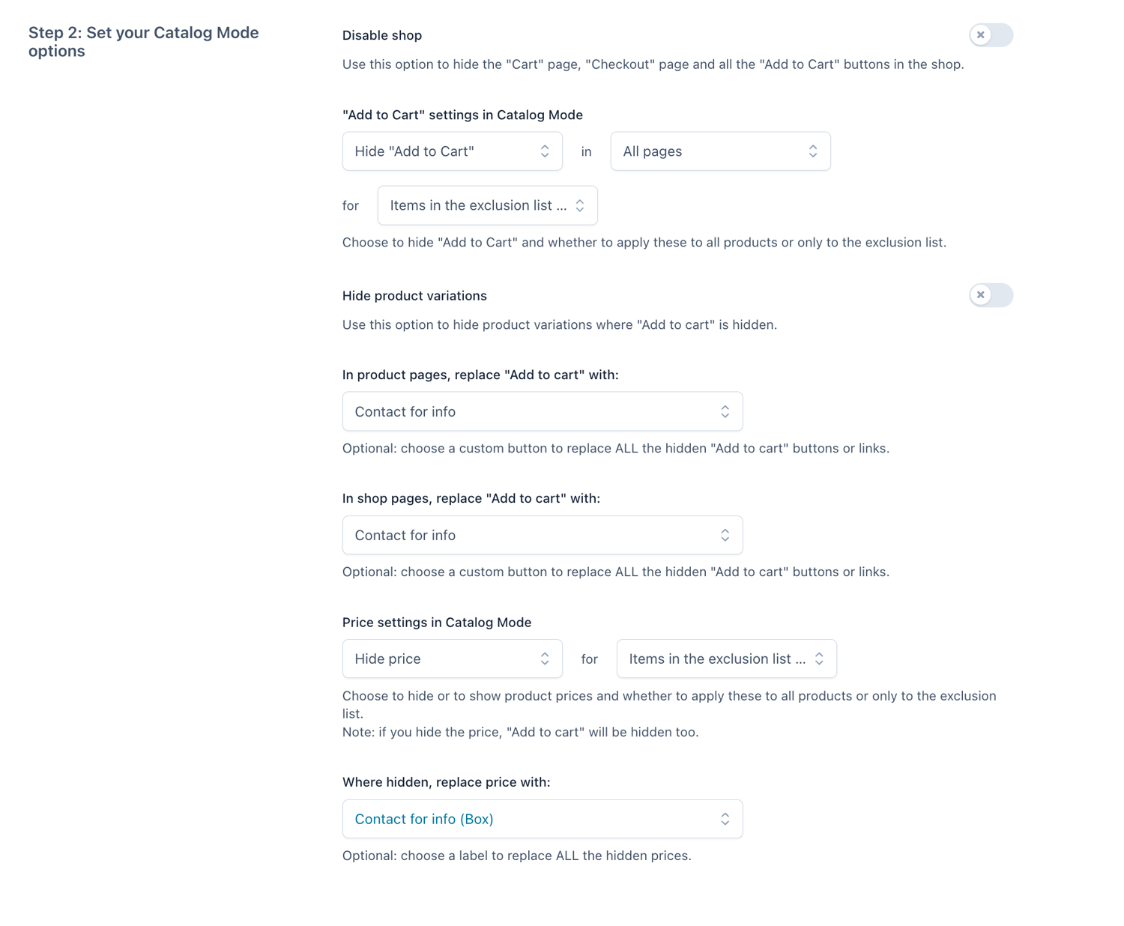Toggle the Disable shop switch
The width and height of the screenshot is (1124, 926).
click(x=991, y=35)
